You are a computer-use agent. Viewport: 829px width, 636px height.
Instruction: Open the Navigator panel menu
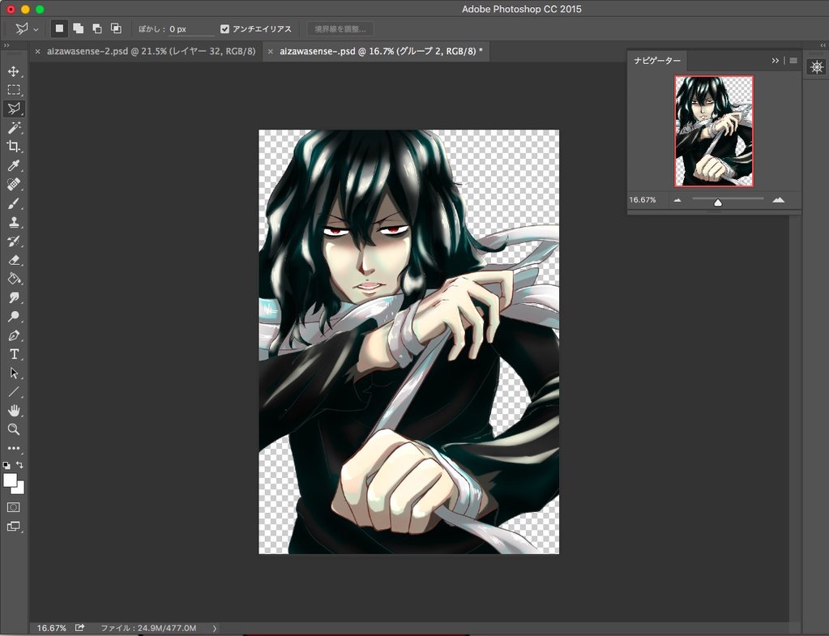793,61
